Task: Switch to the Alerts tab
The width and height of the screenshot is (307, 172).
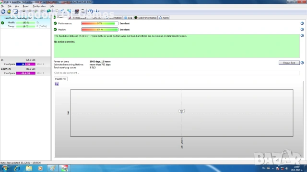Action: click(164, 18)
